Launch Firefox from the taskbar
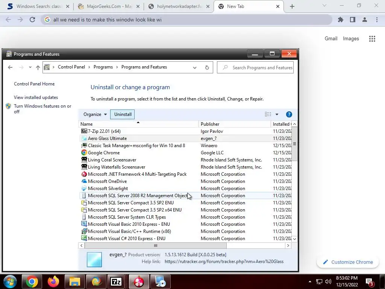 coord(53,281)
